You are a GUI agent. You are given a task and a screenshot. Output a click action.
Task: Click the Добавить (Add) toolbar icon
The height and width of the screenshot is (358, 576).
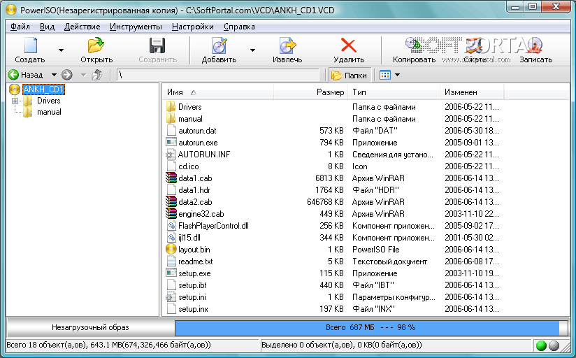point(219,47)
